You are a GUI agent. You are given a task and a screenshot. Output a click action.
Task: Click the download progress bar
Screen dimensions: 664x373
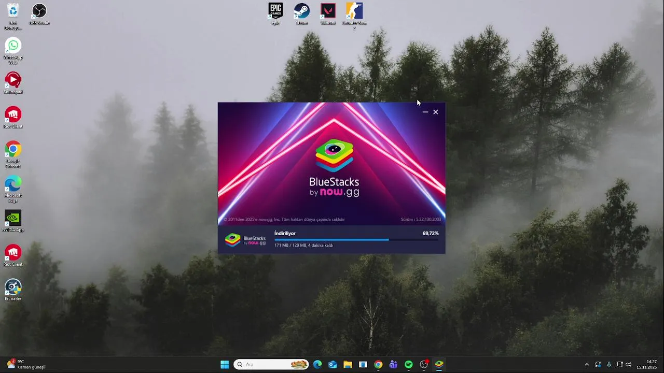(356, 239)
